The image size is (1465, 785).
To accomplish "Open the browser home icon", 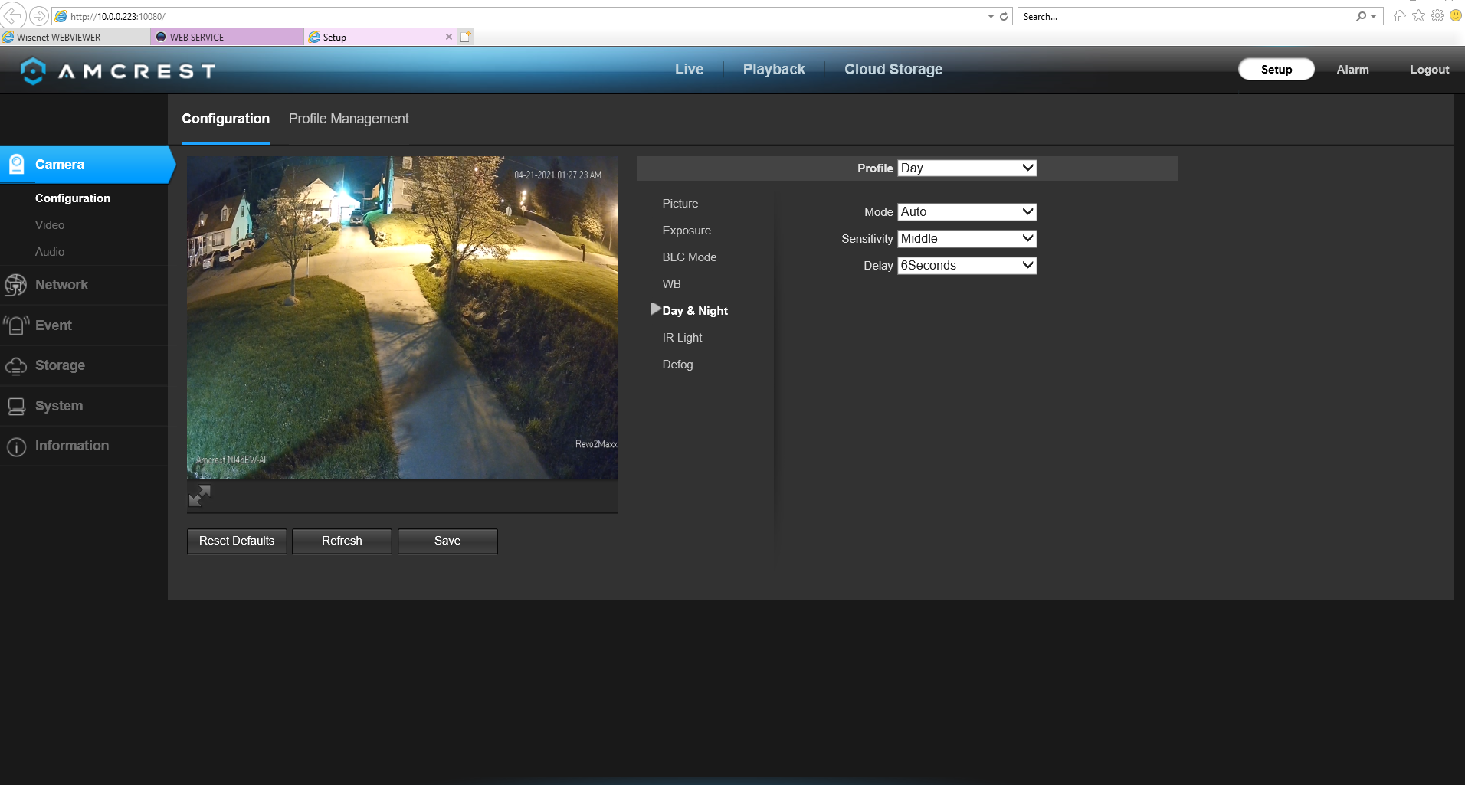I will click(x=1400, y=16).
